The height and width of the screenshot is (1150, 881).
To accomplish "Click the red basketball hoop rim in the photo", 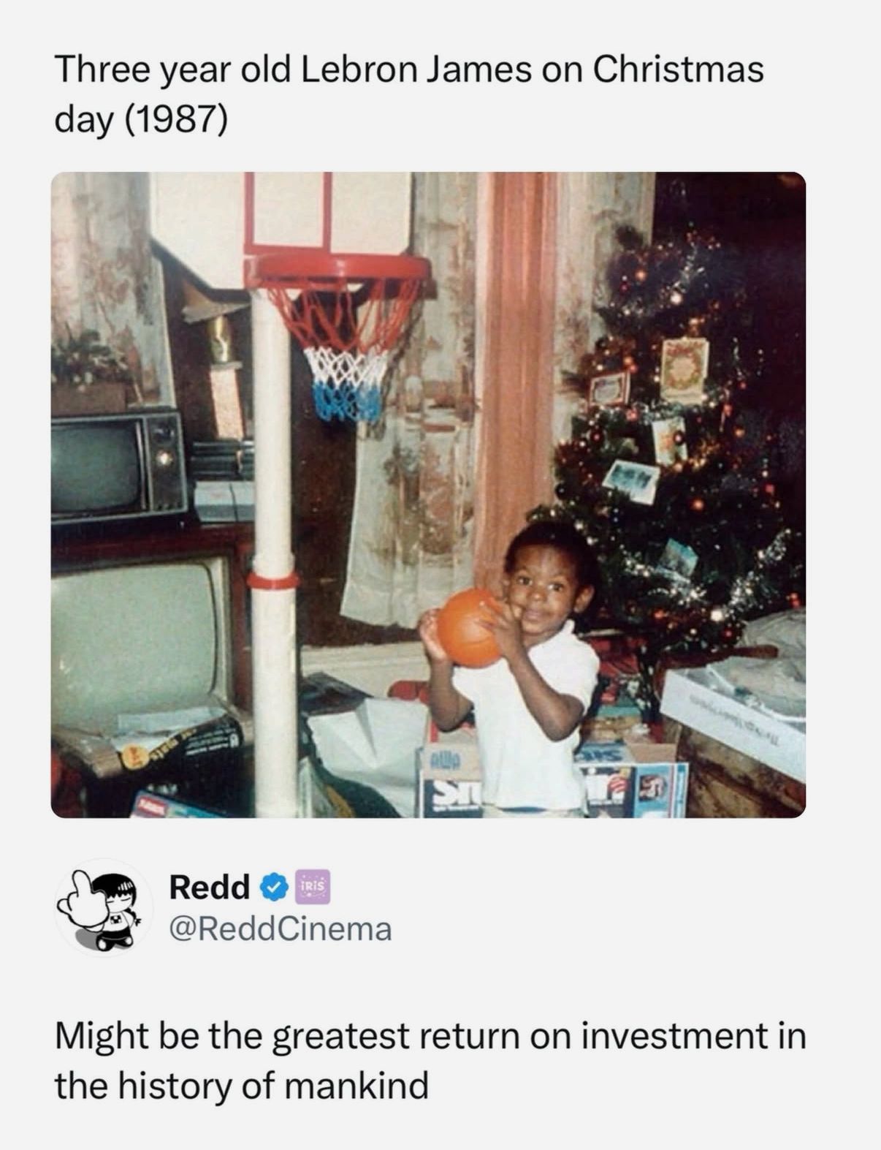I will click(x=337, y=271).
